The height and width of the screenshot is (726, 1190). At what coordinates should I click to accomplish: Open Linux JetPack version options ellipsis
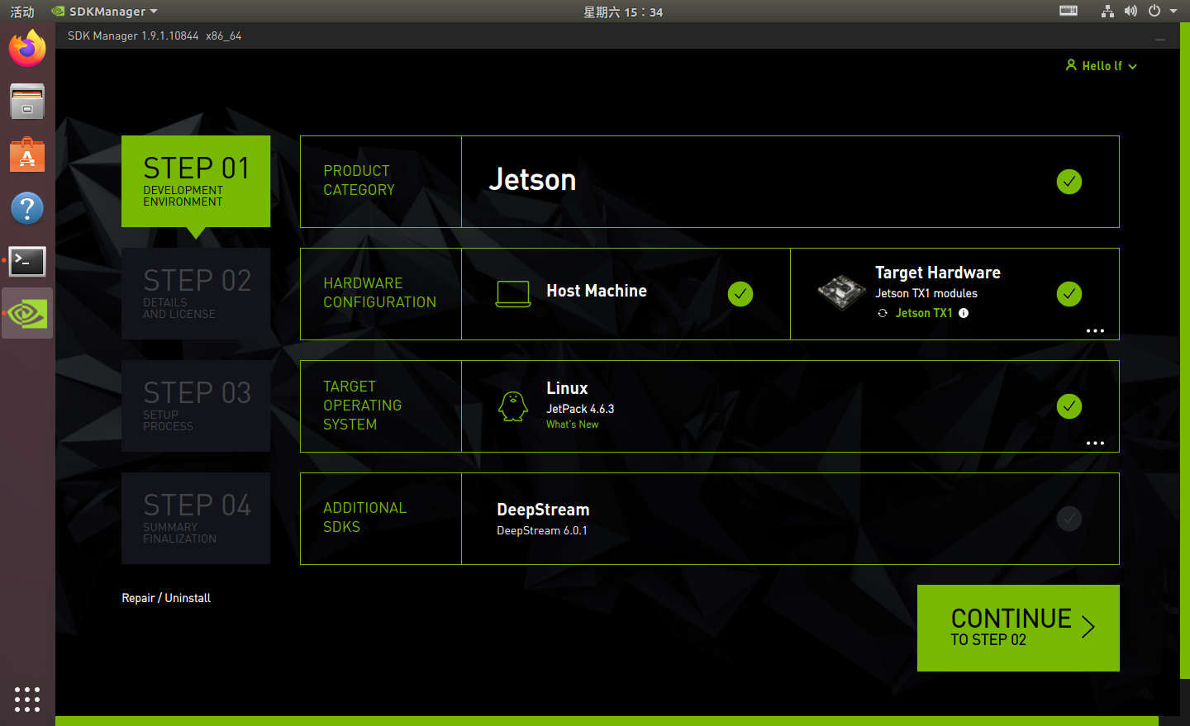click(x=1095, y=443)
